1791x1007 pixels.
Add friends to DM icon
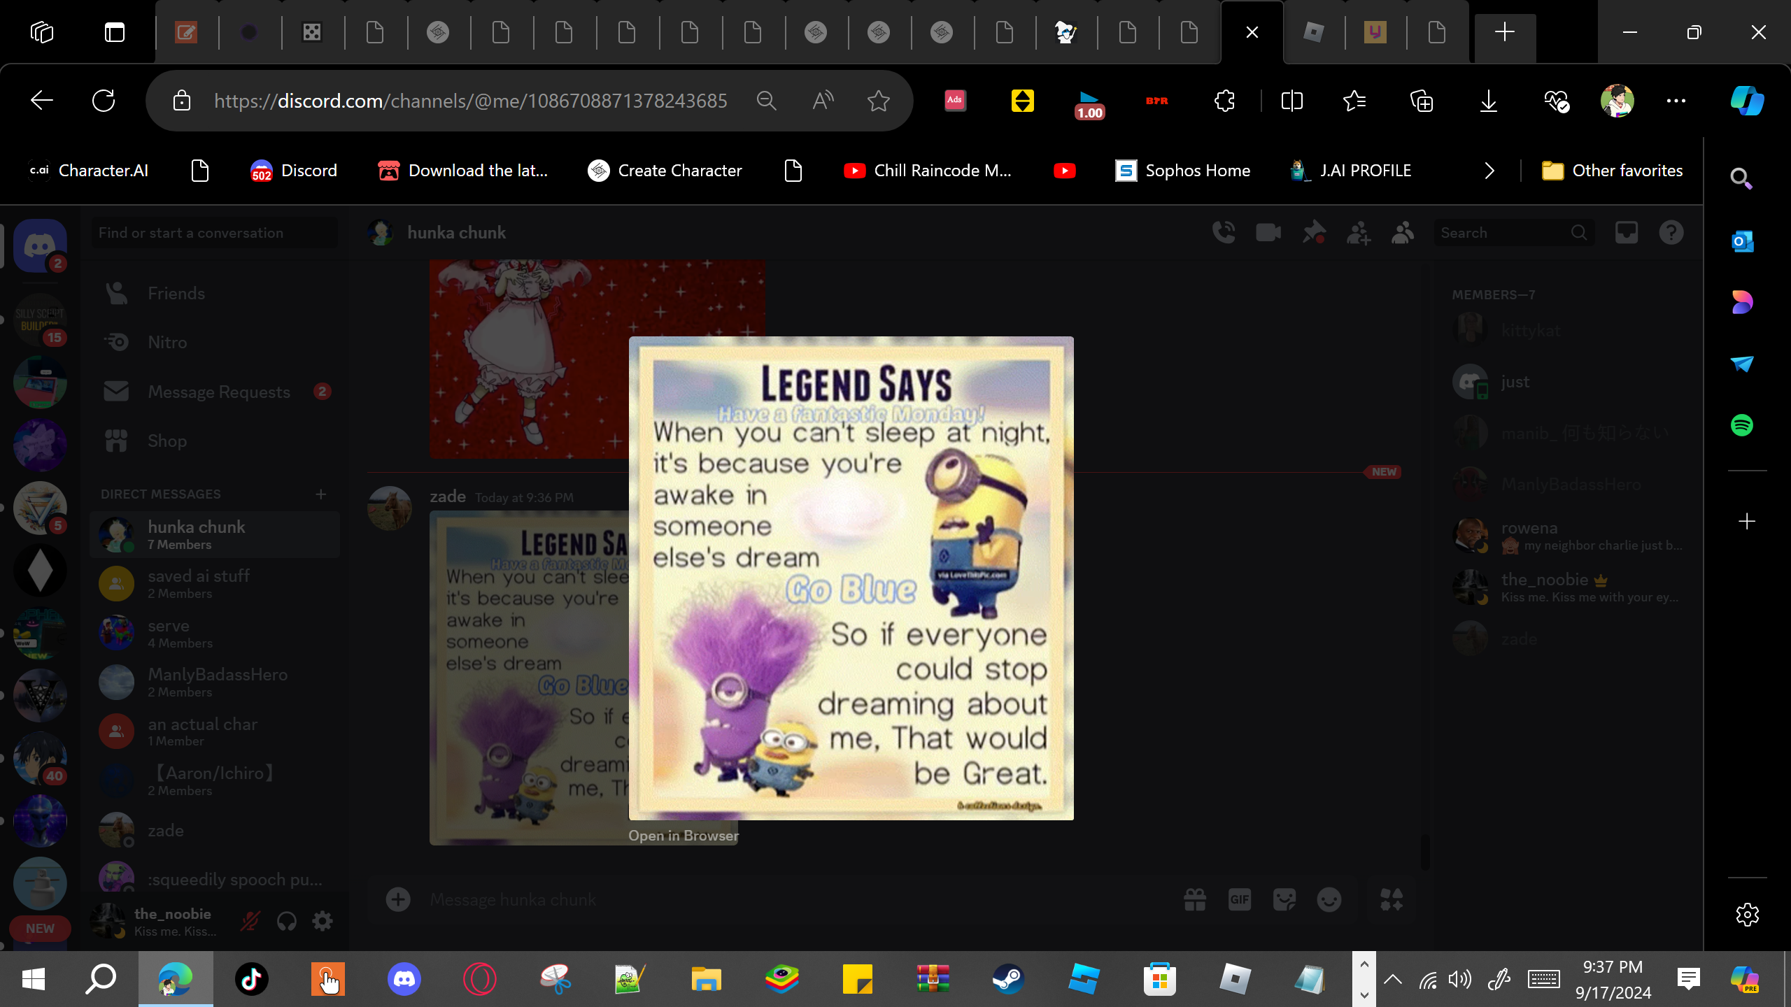pos(1358,233)
